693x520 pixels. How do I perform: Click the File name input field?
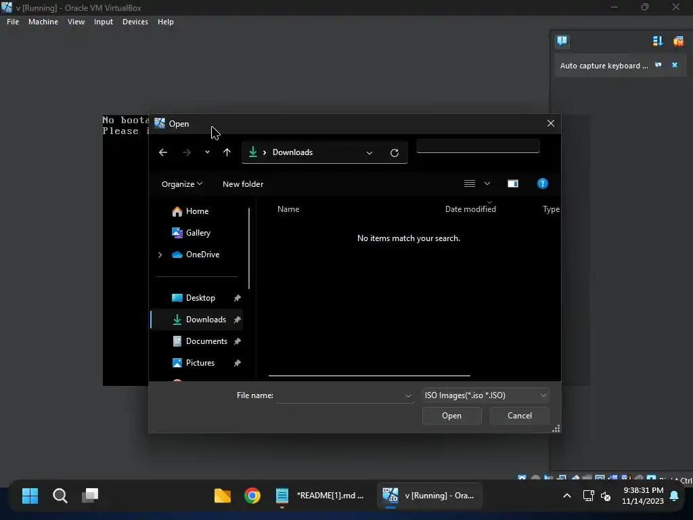[x=340, y=395]
